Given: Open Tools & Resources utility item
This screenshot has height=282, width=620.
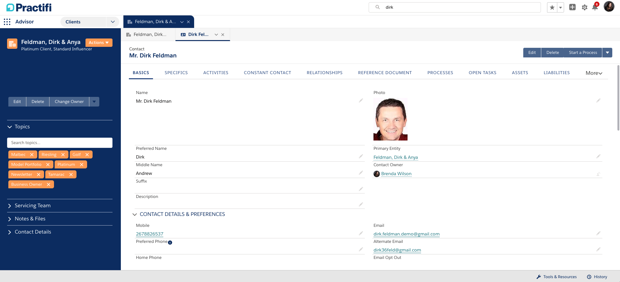Looking at the screenshot, I should [557, 277].
